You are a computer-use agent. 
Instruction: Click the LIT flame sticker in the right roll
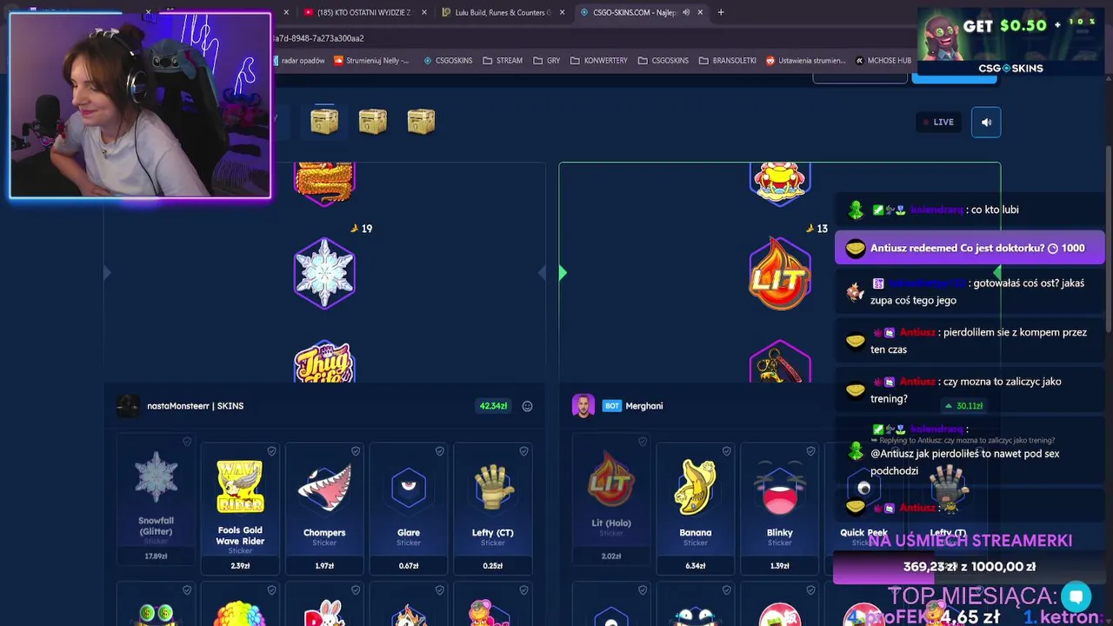[x=780, y=275]
